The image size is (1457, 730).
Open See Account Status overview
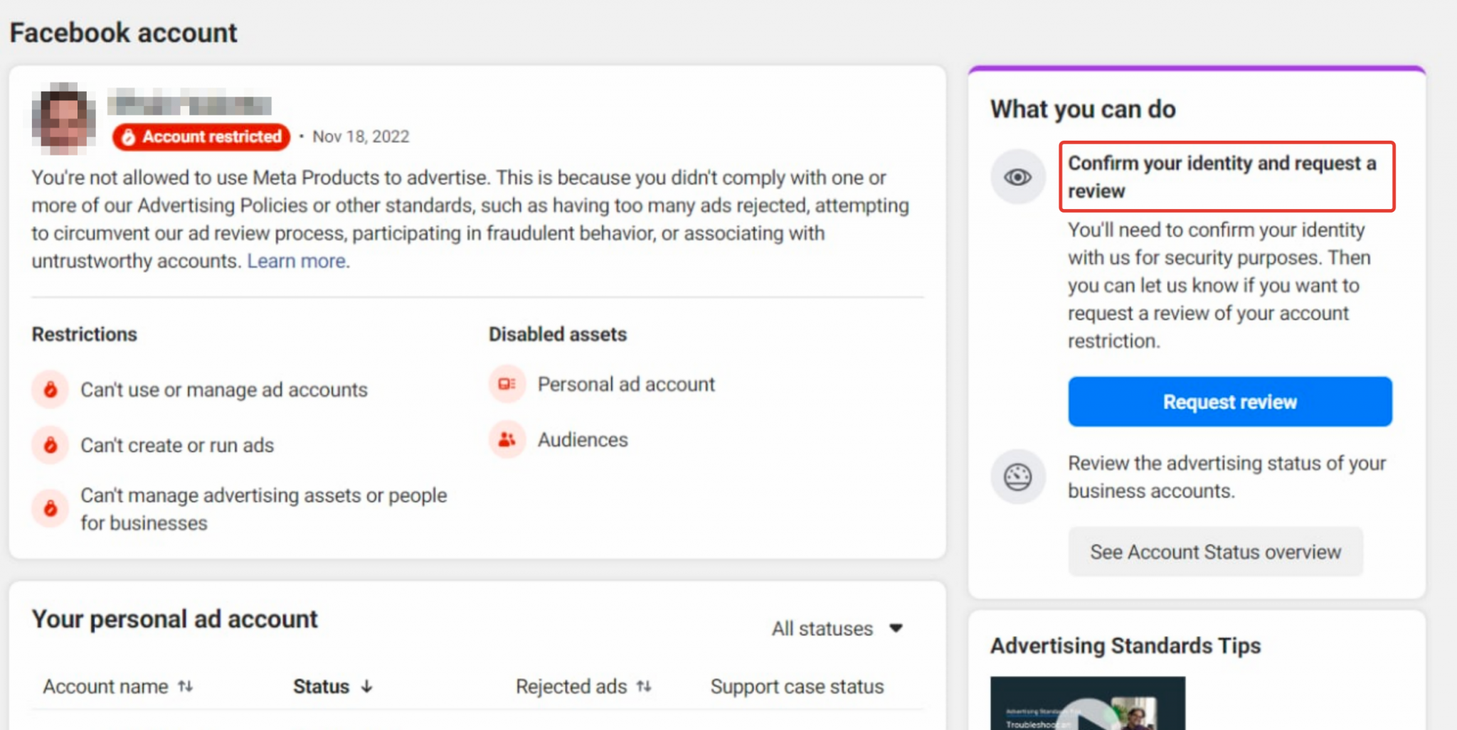click(1215, 552)
